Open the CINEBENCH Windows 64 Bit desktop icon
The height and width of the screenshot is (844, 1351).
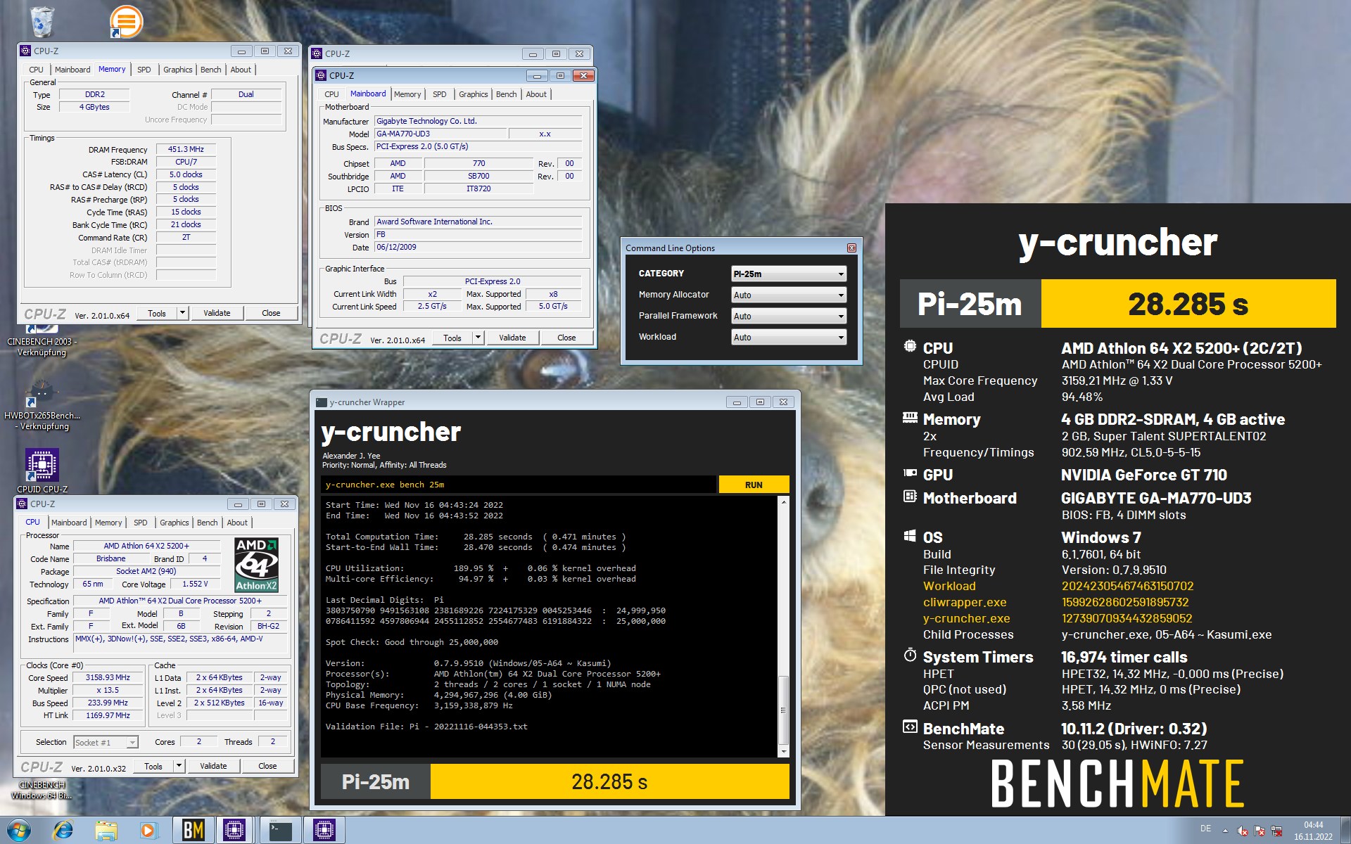(42, 789)
